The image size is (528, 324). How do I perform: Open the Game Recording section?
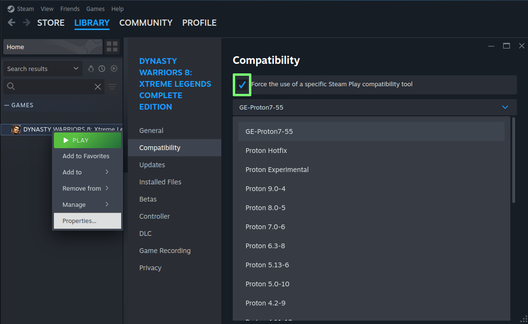(175, 251)
